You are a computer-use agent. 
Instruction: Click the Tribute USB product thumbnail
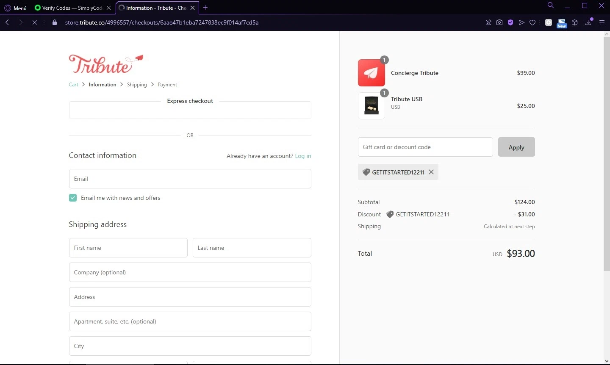(x=372, y=106)
